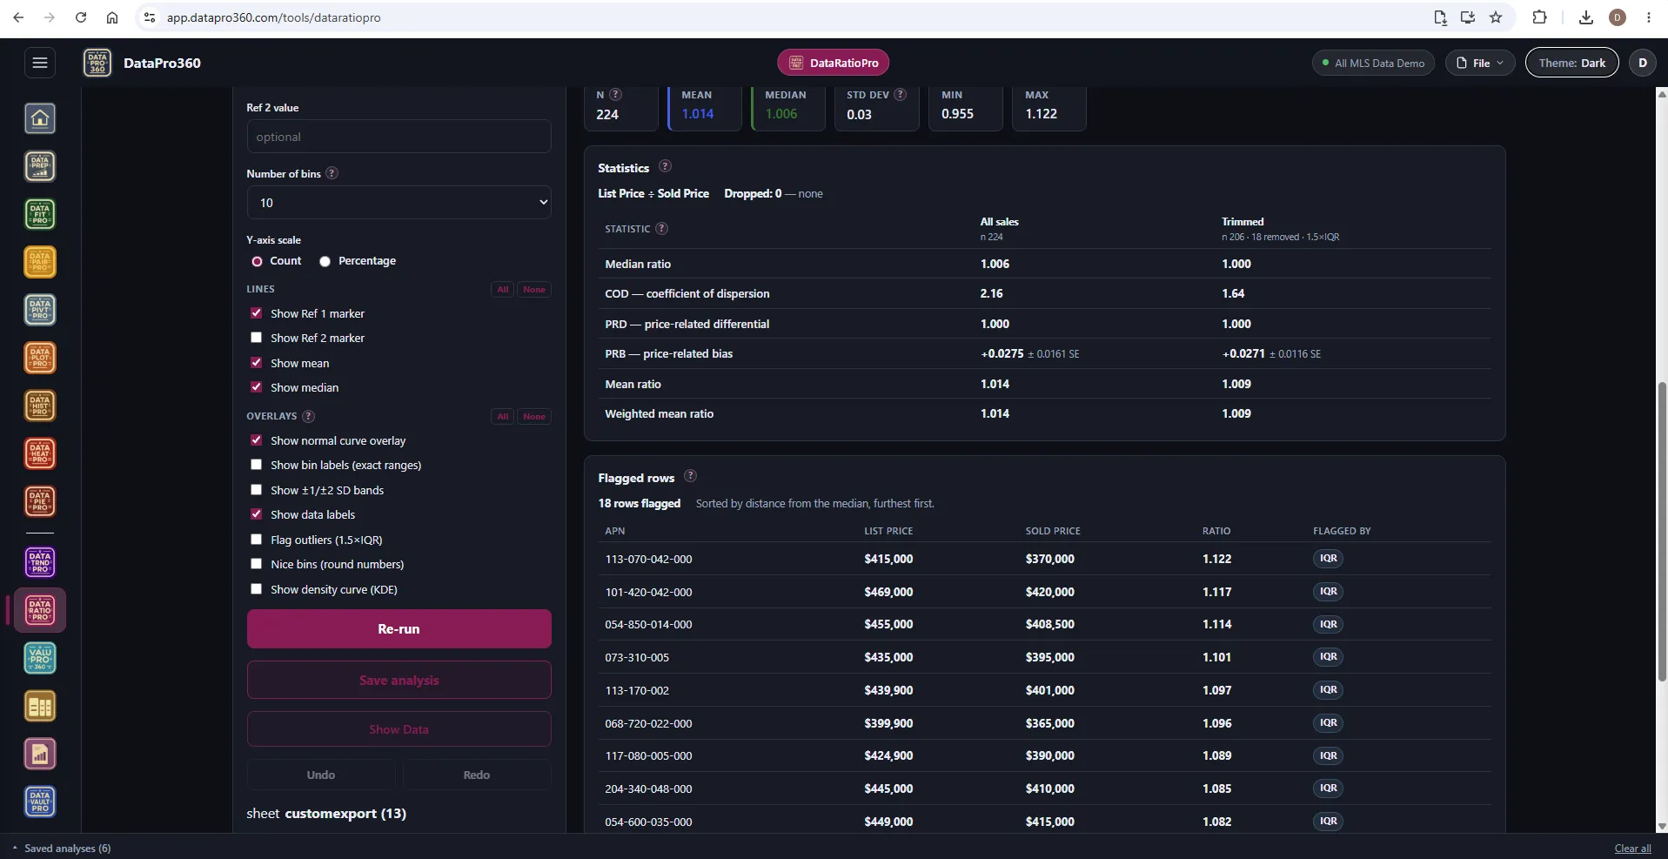Select Percentage y-axis scale radio

(x=325, y=261)
